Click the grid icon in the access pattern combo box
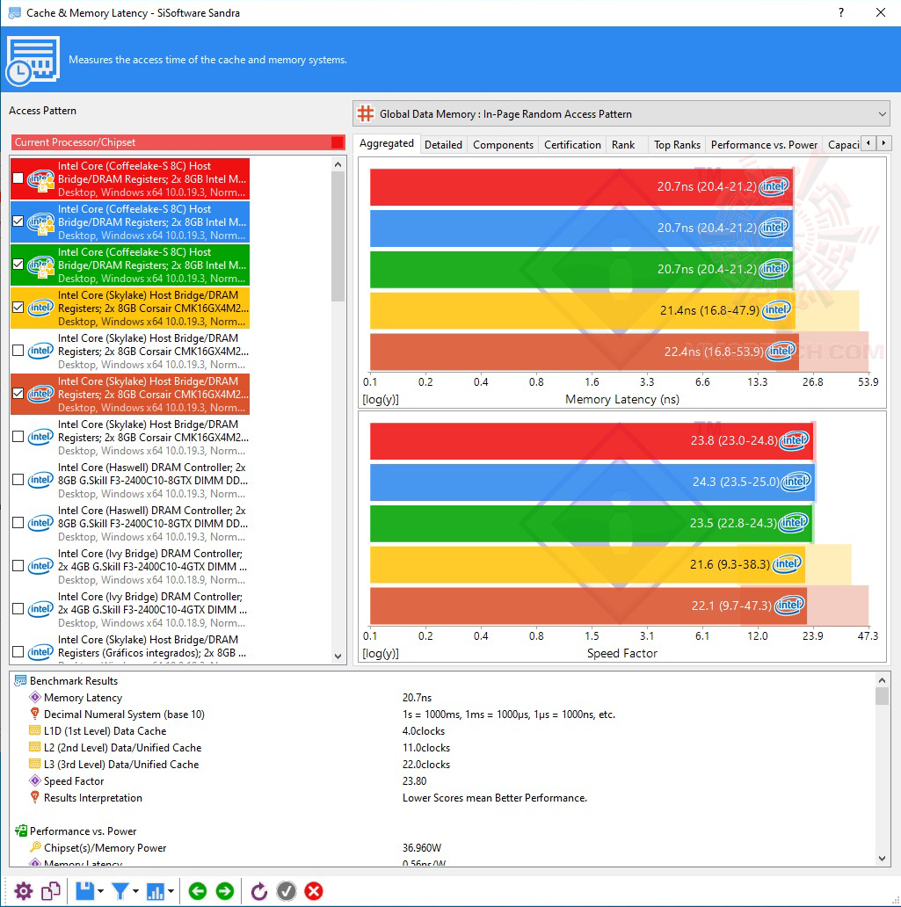This screenshot has height=907, width=901. [366, 113]
